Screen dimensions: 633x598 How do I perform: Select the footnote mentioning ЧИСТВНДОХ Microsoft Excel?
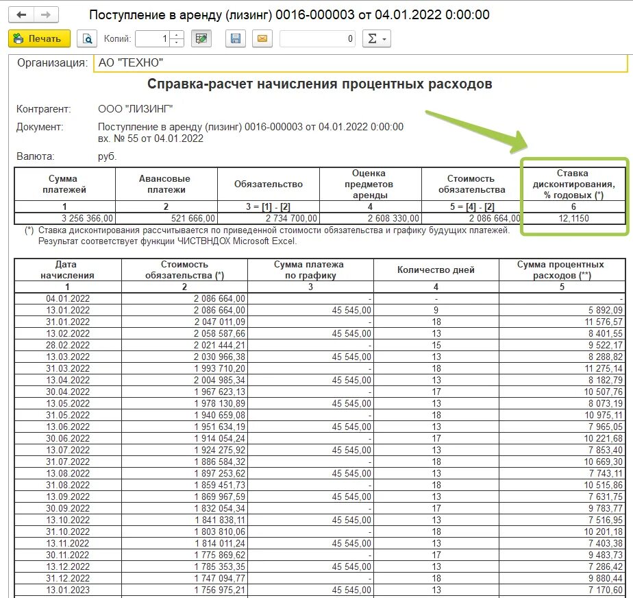click(x=168, y=241)
